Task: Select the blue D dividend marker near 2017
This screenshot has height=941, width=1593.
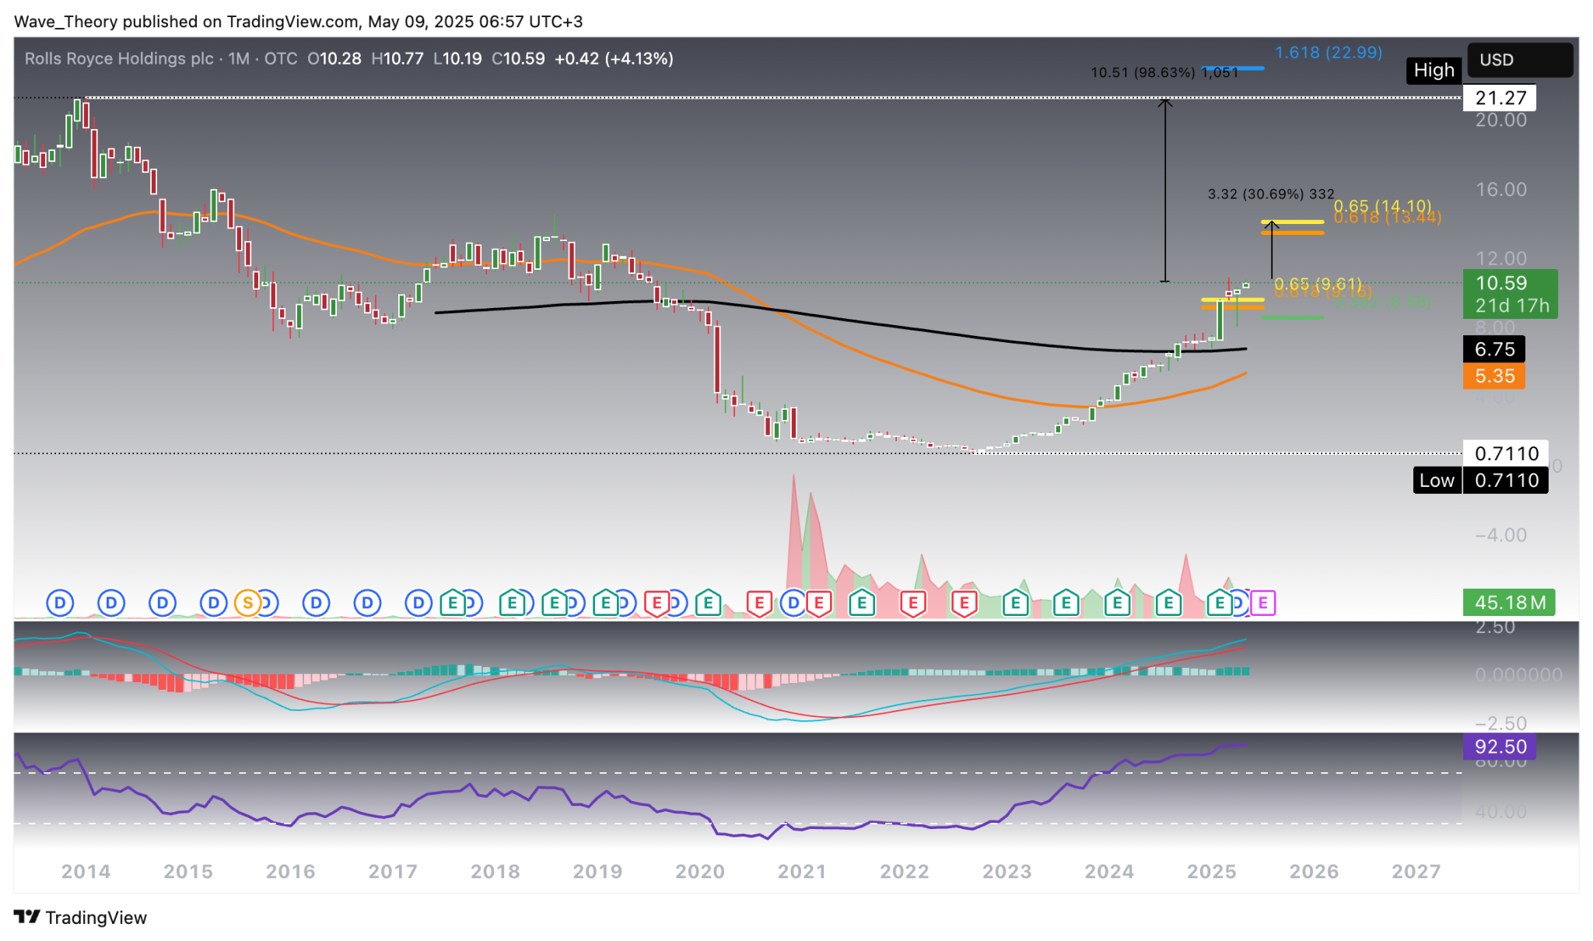Action: (418, 601)
